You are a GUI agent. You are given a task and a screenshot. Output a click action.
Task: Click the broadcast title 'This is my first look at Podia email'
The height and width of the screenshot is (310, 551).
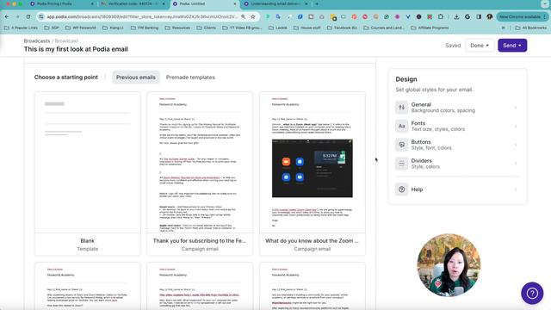(76, 49)
